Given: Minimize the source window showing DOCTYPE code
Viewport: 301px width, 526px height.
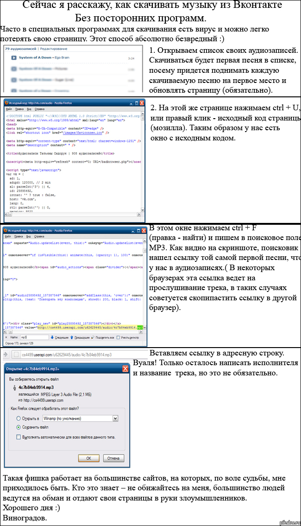Looking at the screenshot, I should point(132,103).
